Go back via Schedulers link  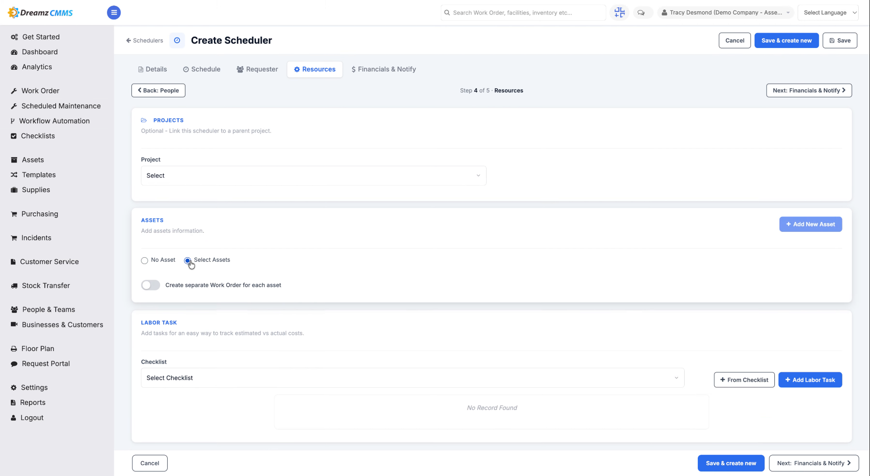tap(145, 40)
